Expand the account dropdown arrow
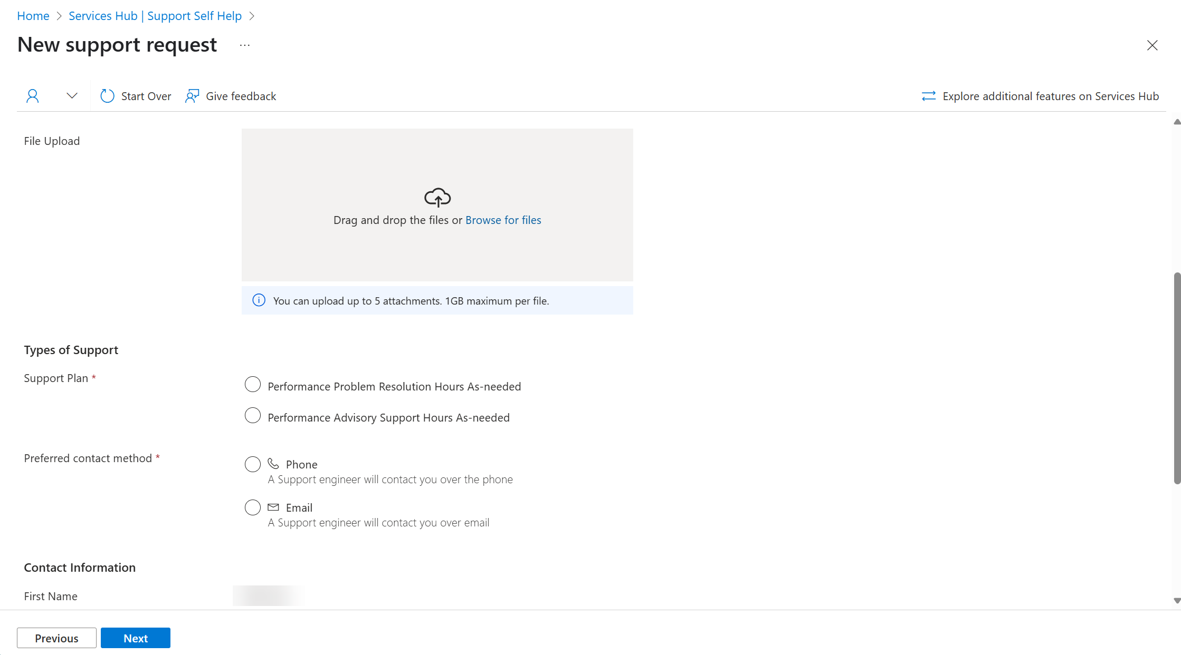 (70, 96)
